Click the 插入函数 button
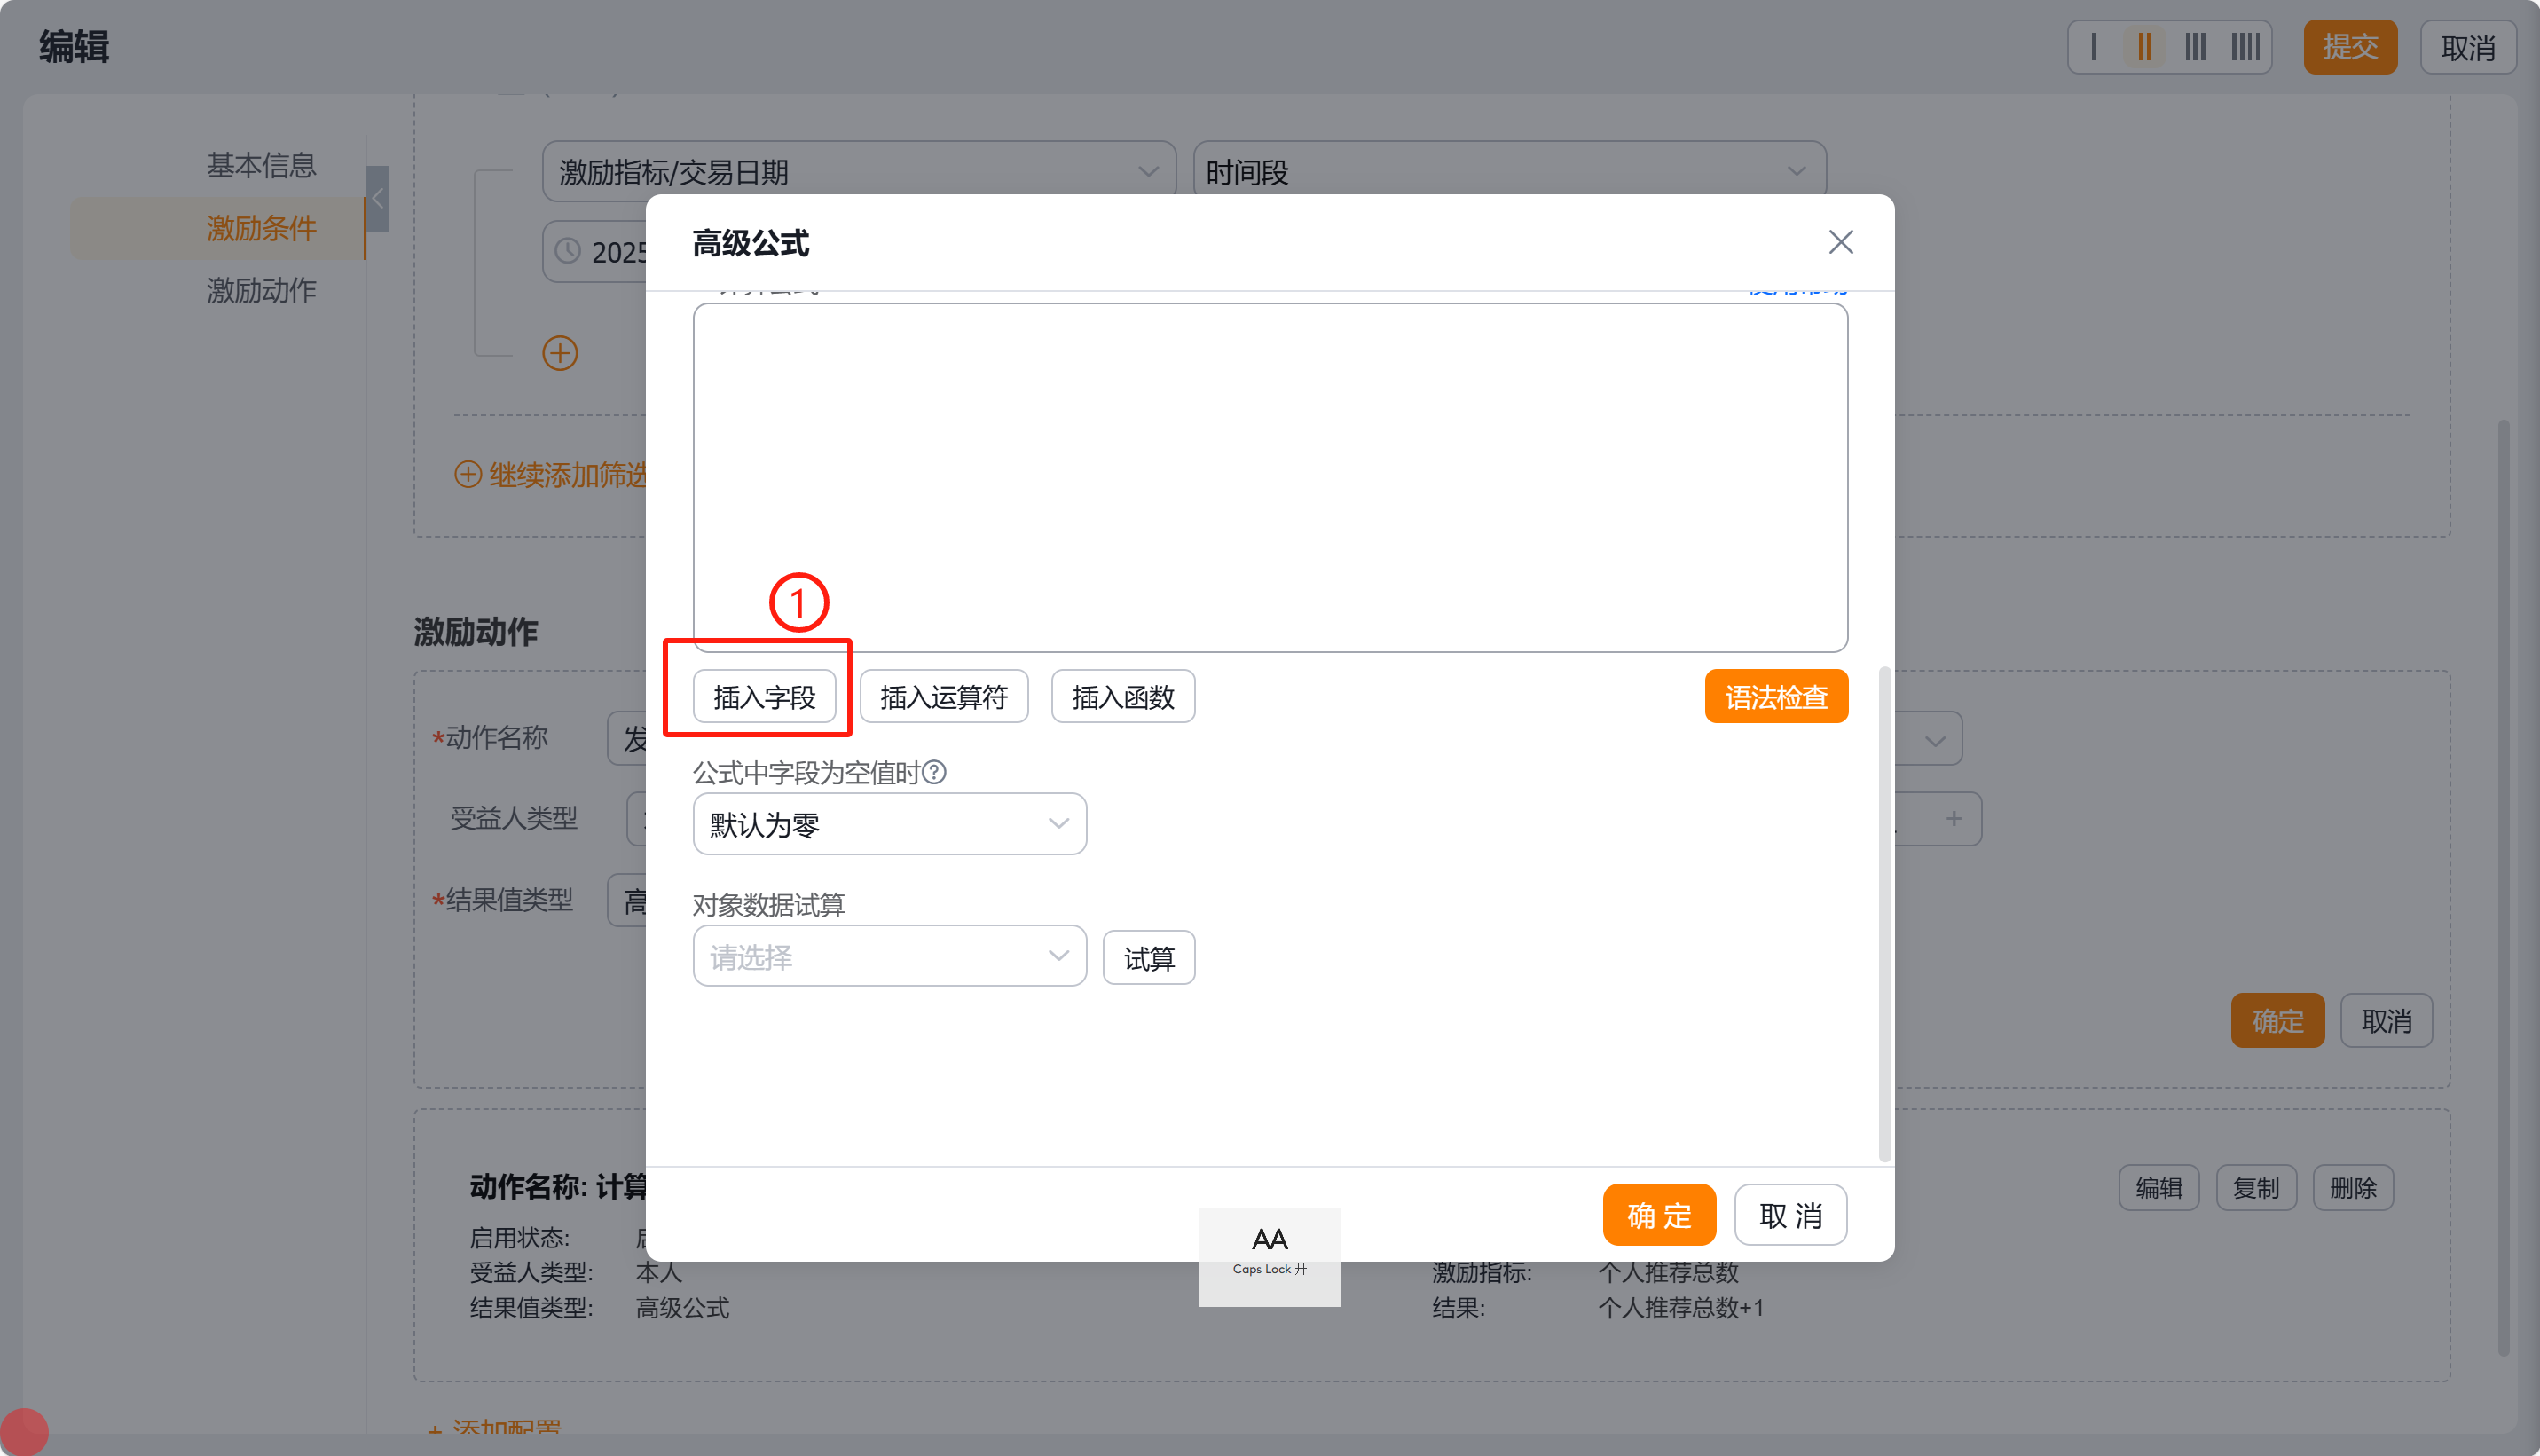The height and width of the screenshot is (1456, 2540). (x=1121, y=697)
